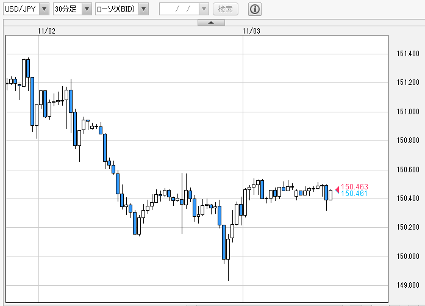425x306 pixels.
Task: Click the red 150.463 current price value
Action: (x=354, y=186)
